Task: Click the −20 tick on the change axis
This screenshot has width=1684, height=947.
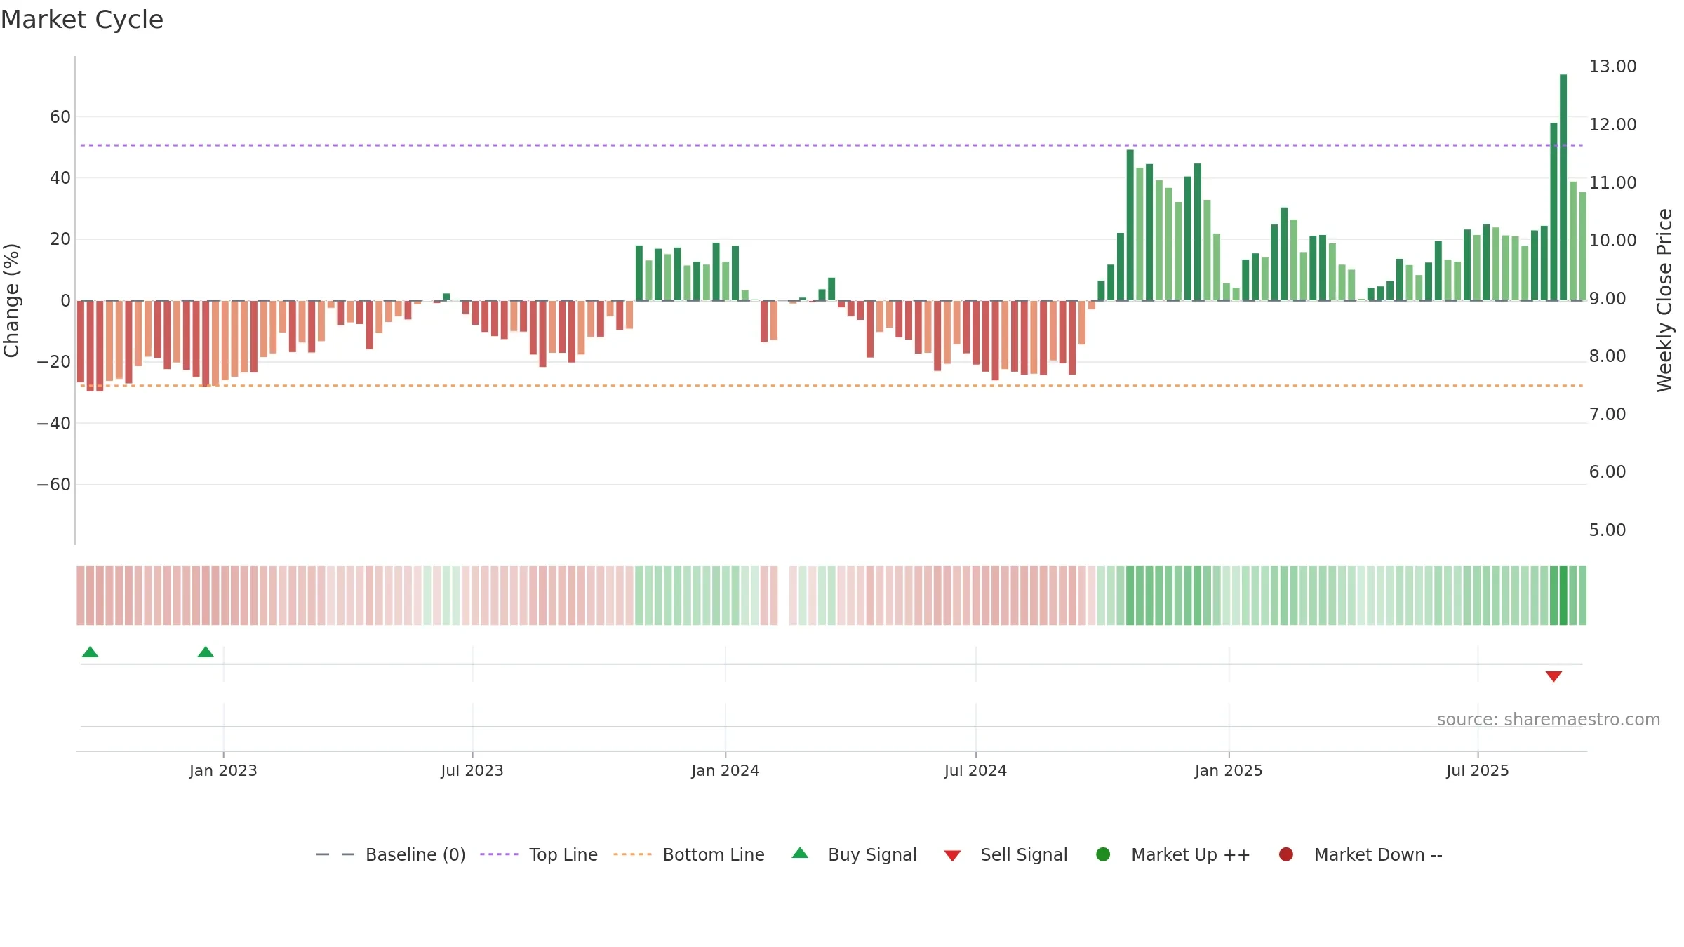Action: (x=54, y=362)
